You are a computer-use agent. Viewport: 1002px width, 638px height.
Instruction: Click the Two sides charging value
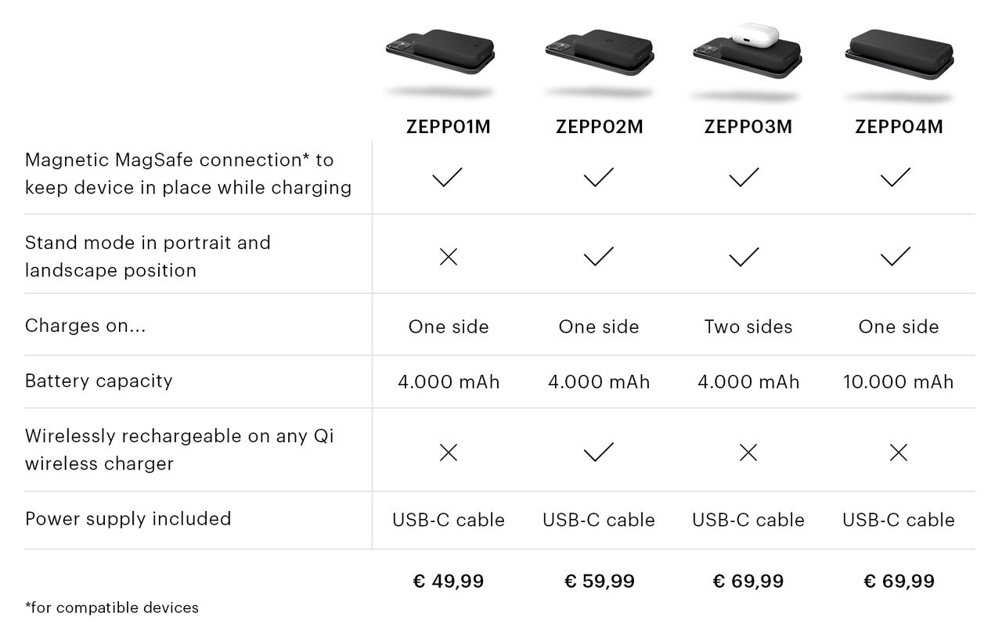(748, 326)
